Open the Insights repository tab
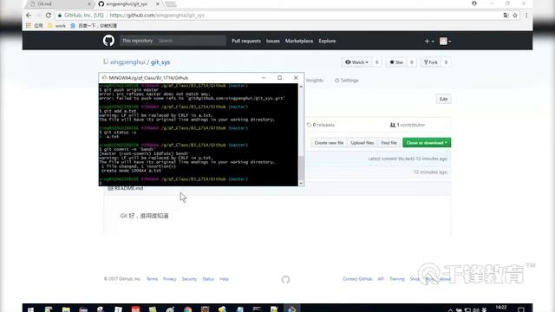The height and width of the screenshot is (312, 555). coord(314,81)
